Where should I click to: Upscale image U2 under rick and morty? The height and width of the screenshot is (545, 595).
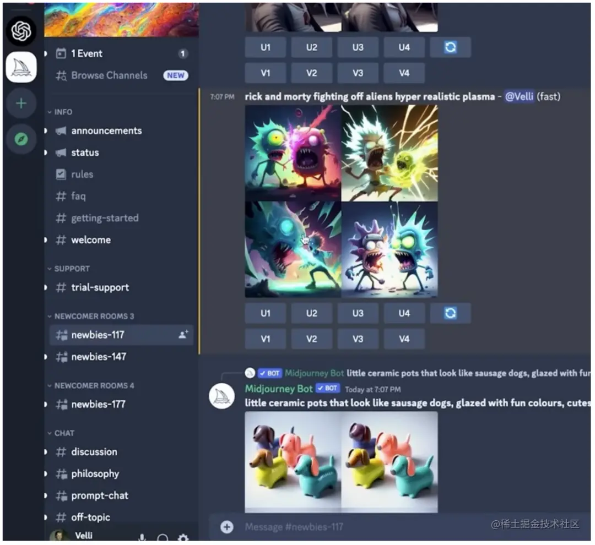click(x=311, y=313)
